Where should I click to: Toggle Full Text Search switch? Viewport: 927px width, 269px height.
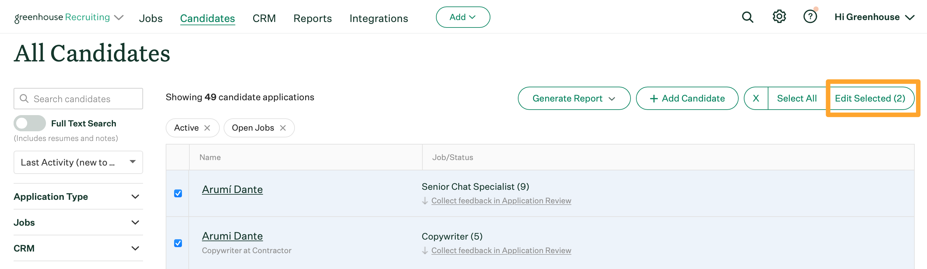point(30,124)
